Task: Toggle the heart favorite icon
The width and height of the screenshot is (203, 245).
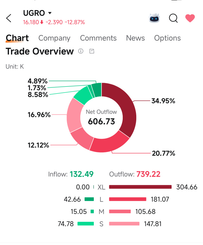Action: (x=190, y=18)
